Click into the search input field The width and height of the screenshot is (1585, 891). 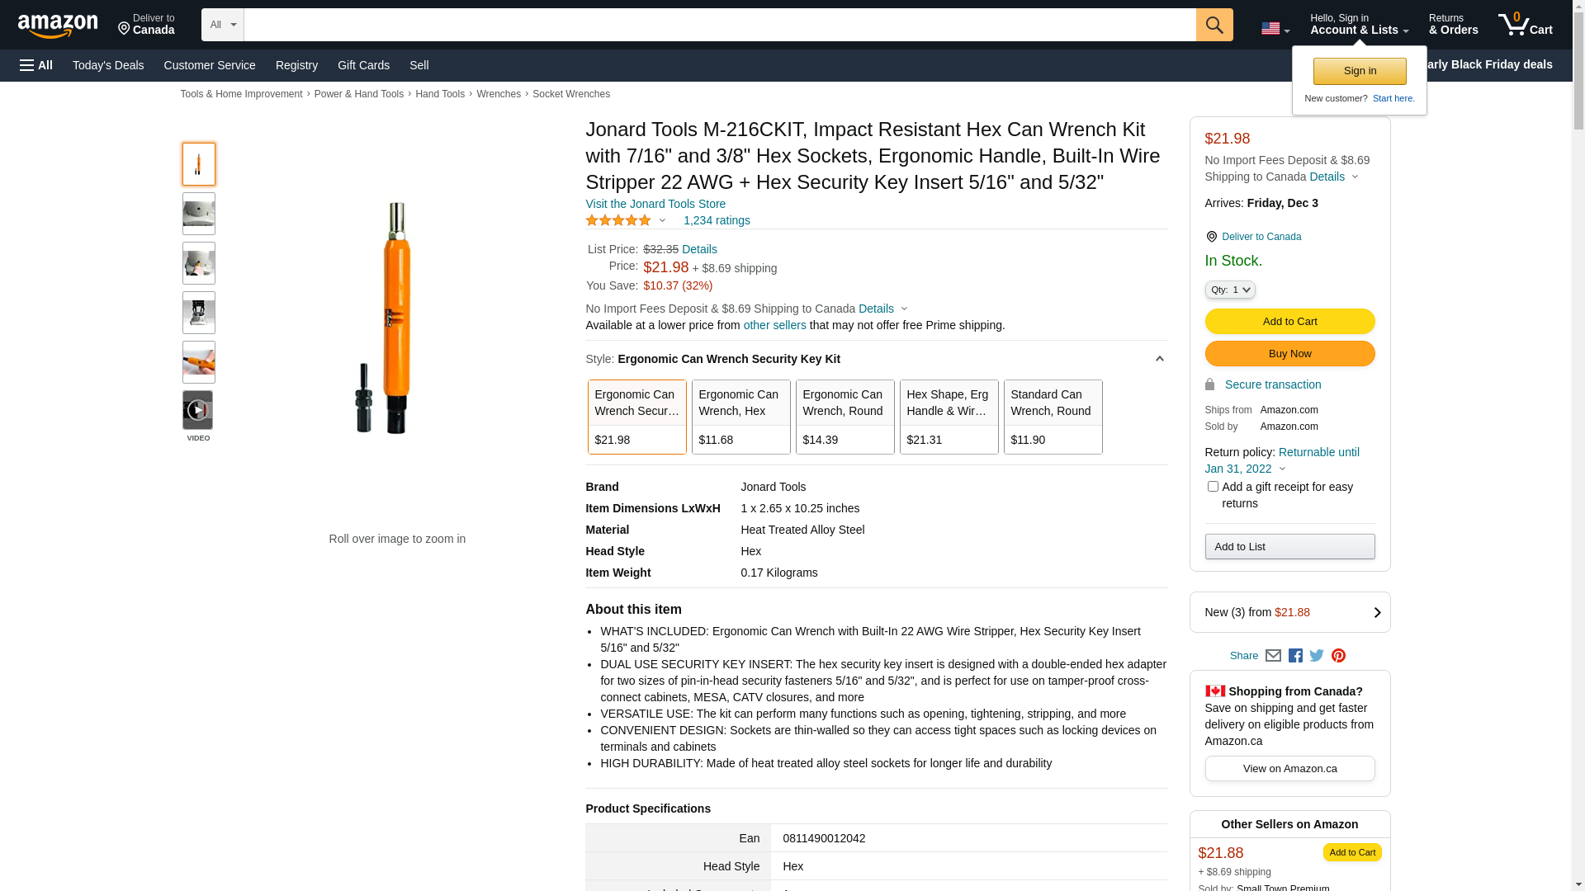719,25
